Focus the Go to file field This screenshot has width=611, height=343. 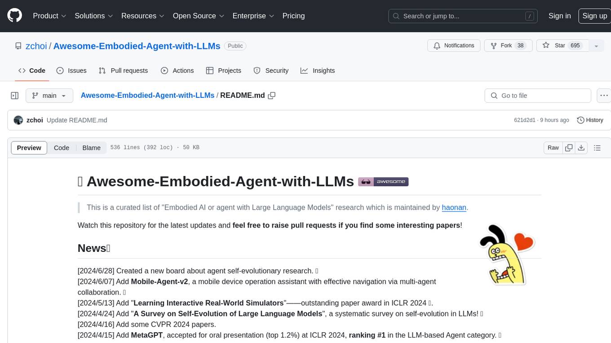538,96
